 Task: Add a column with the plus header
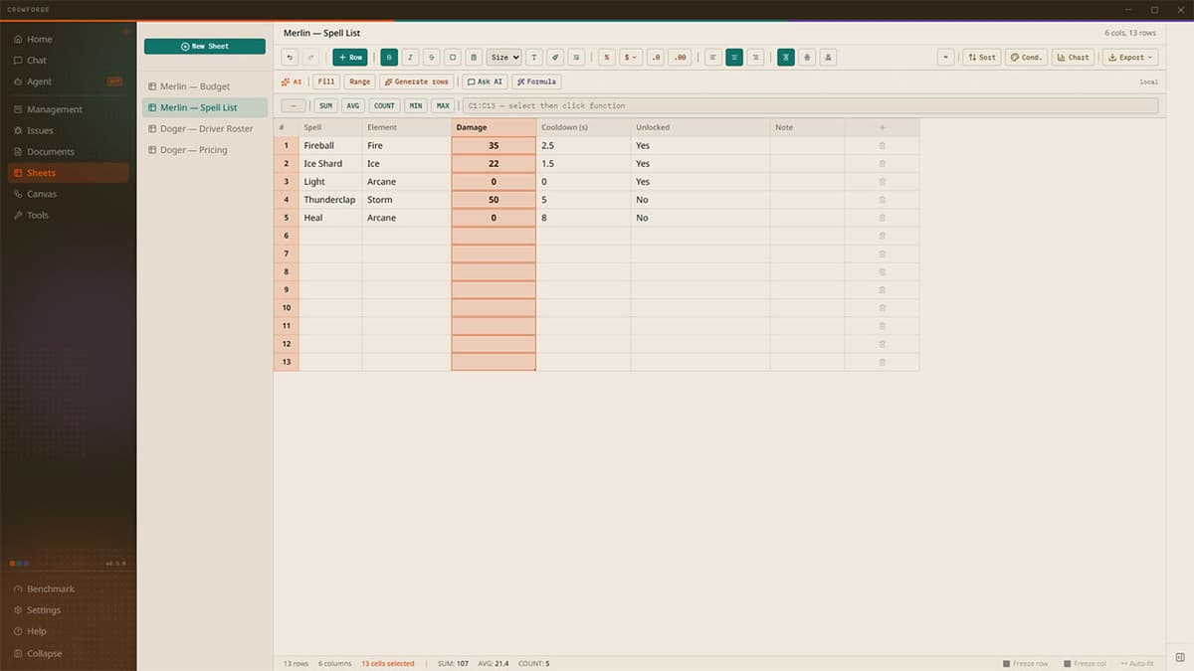point(882,127)
